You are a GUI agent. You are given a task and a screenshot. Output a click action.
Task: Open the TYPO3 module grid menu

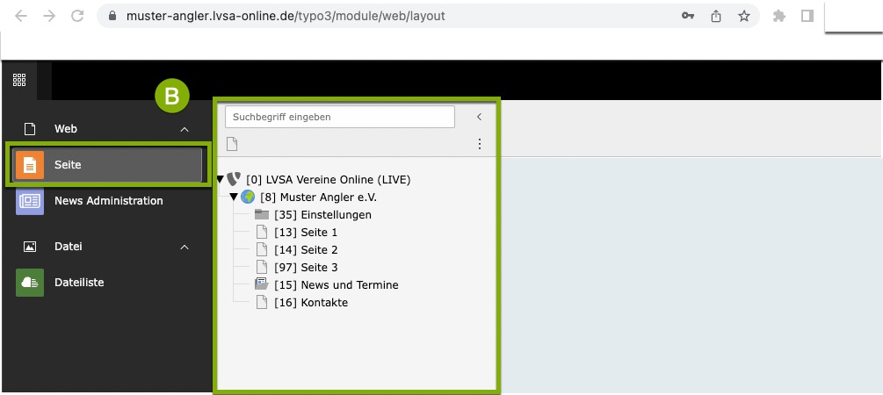pos(19,80)
